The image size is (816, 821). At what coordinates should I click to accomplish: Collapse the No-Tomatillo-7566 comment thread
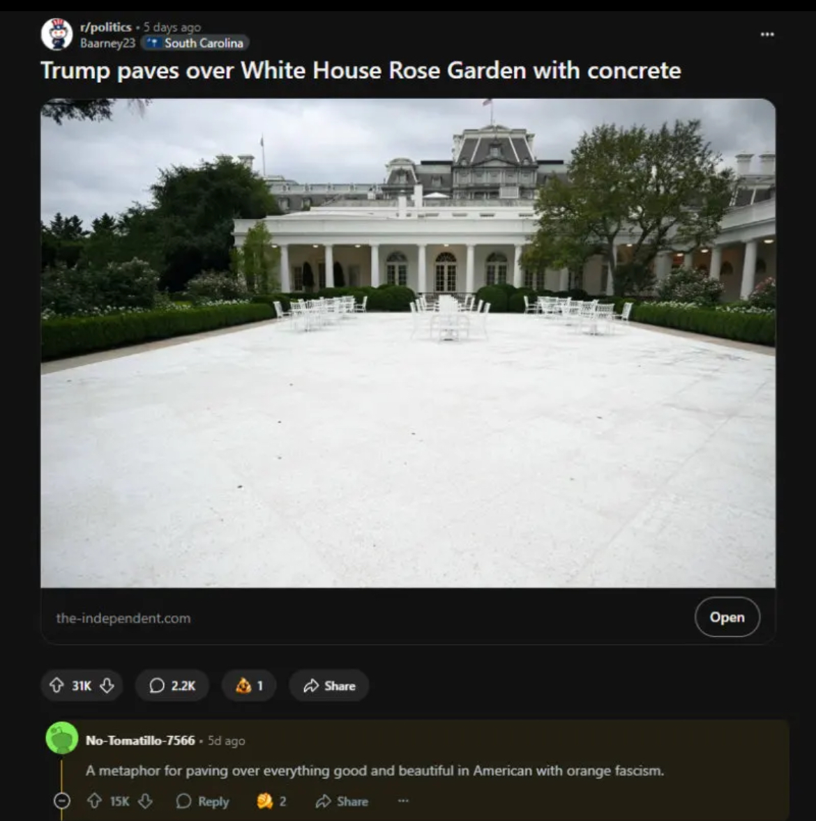[62, 801]
